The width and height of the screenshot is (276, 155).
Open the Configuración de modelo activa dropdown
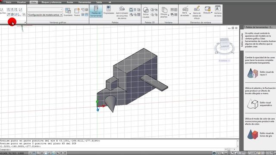(x=45, y=15)
